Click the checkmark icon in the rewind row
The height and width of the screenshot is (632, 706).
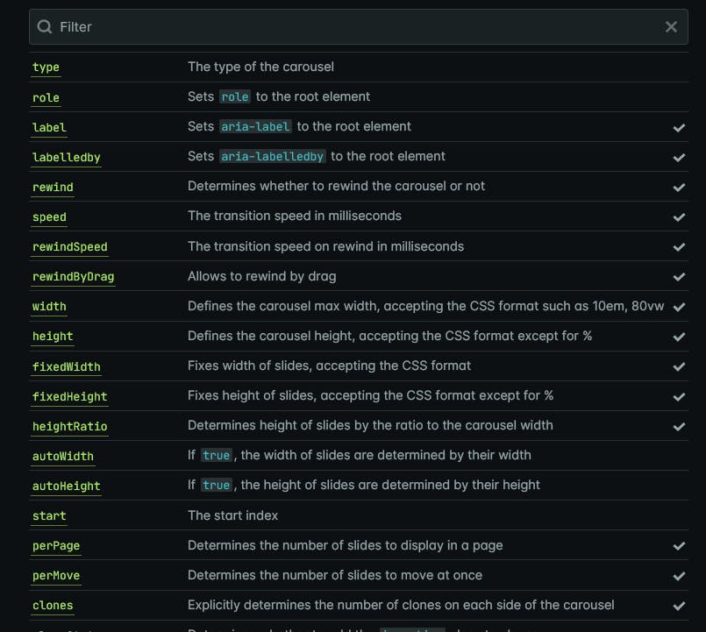pos(679,188)
